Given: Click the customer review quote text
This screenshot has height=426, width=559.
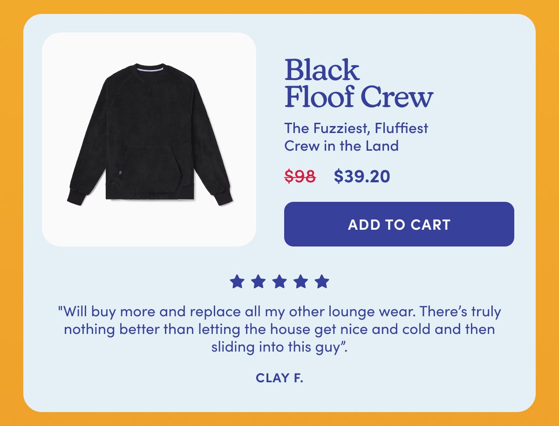Looking at the screenshot, I should pyautogui.click(x=279, y=329).
